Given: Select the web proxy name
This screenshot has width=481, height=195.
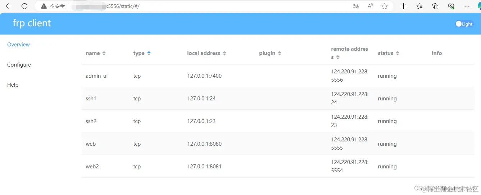Looking at the screenshot, I should (91, 144).
